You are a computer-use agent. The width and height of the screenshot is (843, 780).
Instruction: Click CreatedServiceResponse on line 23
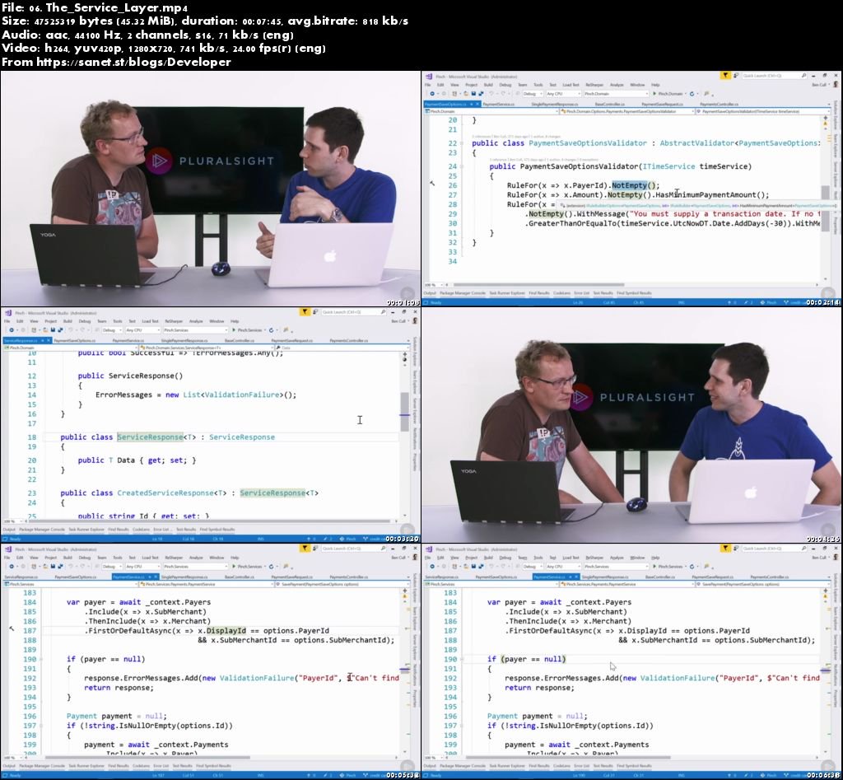point(165,493)
